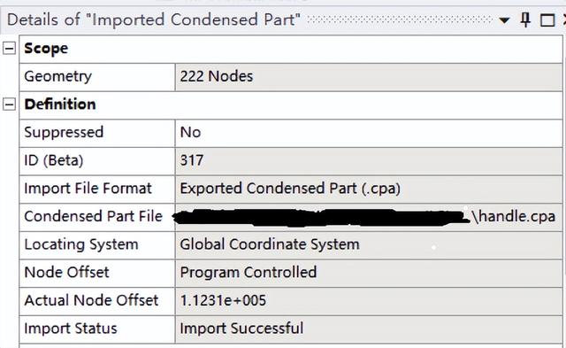Select the Locating System Global Coordinate System field
The width and height of the screenshot is (566, 348).
click(x=369, y=245)
